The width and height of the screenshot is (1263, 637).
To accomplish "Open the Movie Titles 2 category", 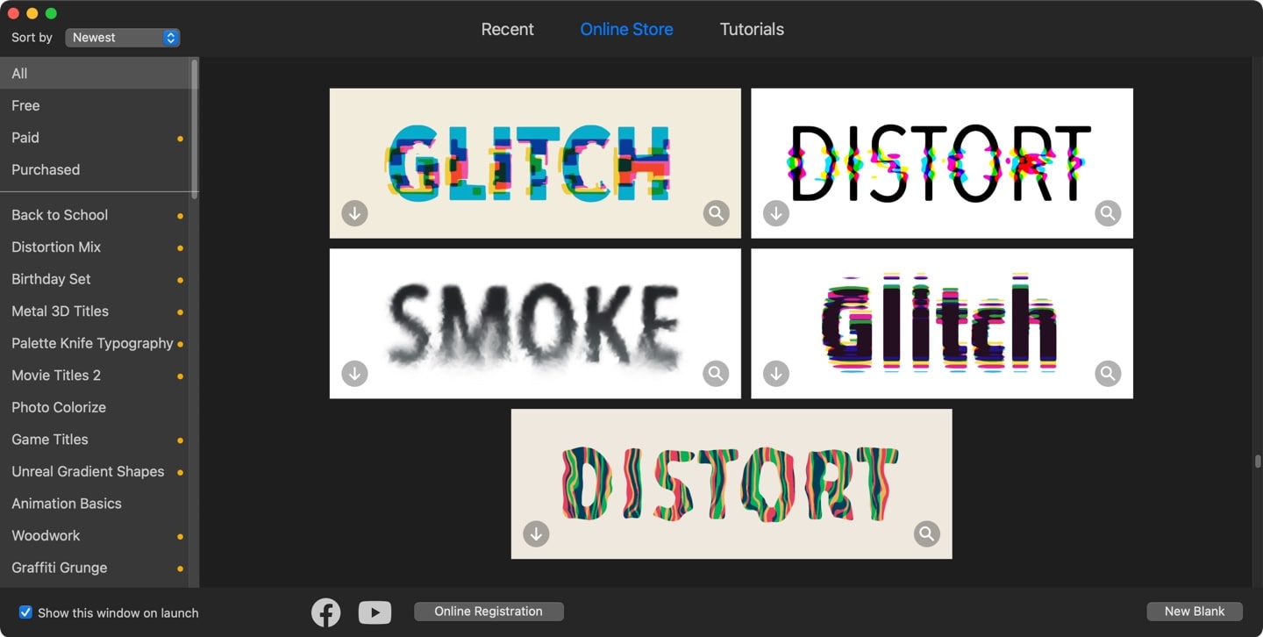I will pyautogui.click(x=95, y=375).
